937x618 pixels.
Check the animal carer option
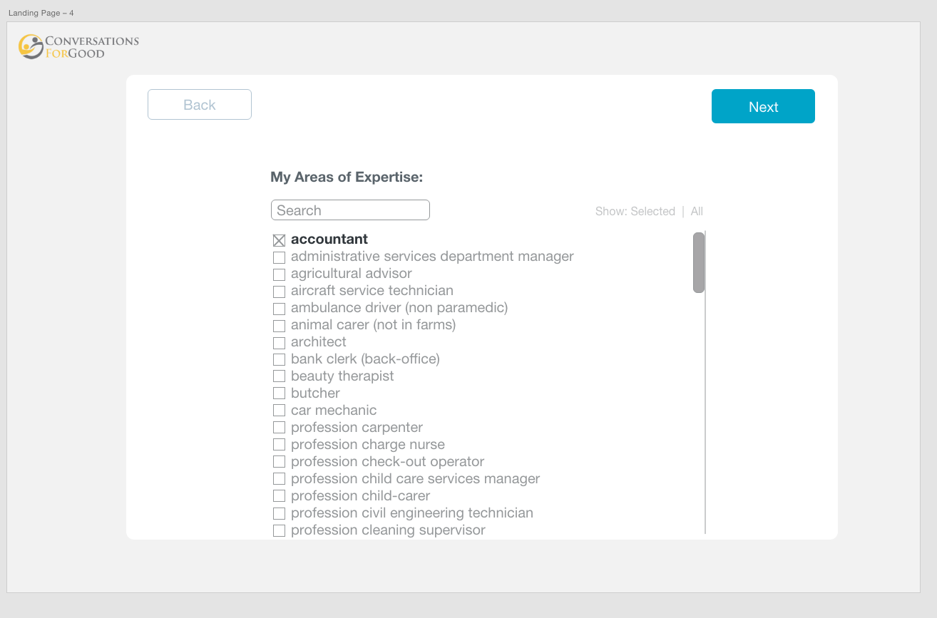coord(280,326)
